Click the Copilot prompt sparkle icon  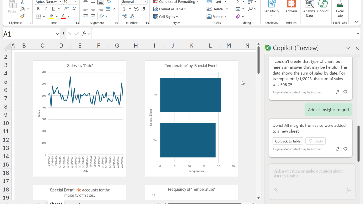click(276, 190)
